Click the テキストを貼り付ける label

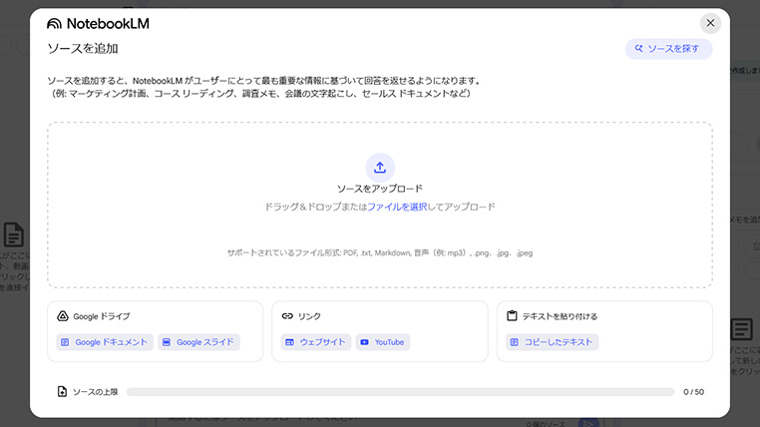coord(560,316)
